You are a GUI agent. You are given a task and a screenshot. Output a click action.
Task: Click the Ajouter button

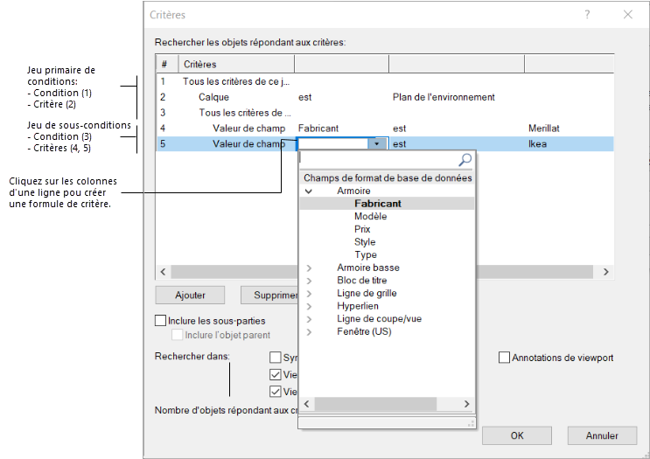point(190,296)
